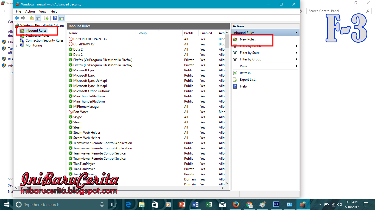Open the View submenu arrow in Actions
The image size is (375, 210).
pyautogui.click(x=296, y=66)
